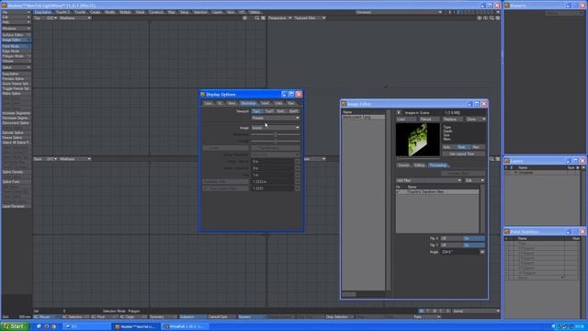
Task: Select the image entry in the Image Editor list
Action: point(364,118)
